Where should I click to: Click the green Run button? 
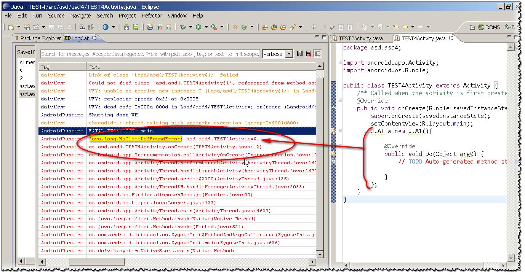198,27
